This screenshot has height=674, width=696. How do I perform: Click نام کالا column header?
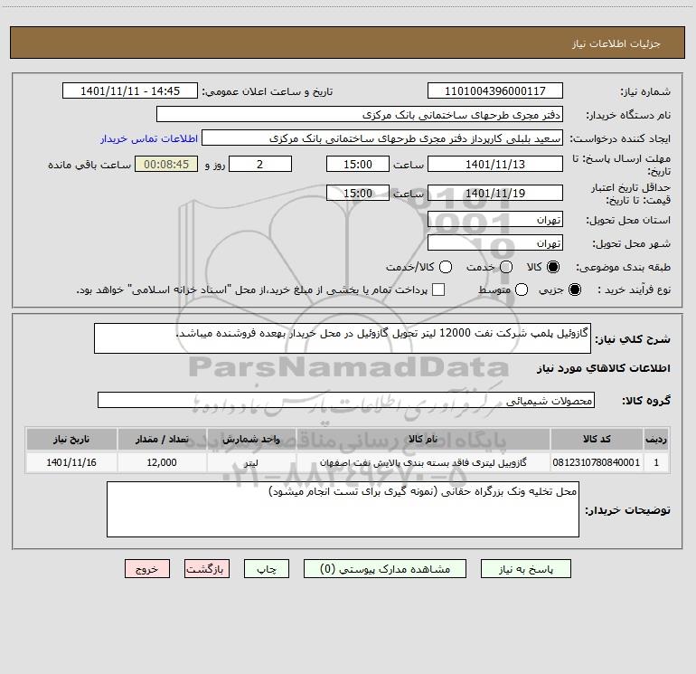pos(423,439)
